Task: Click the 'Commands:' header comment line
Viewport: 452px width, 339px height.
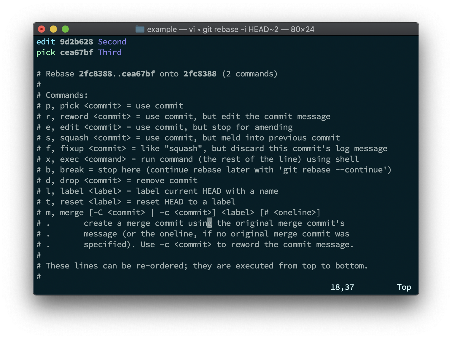Action: [x=66, y=95]
